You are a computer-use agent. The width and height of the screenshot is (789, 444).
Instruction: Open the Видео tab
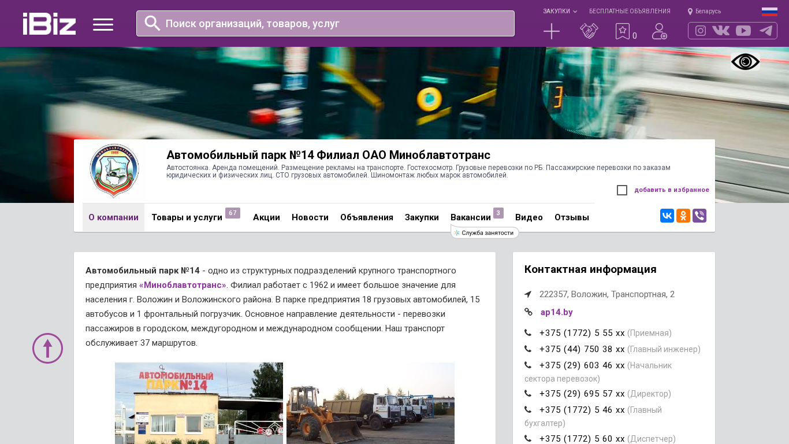[x=529, y=217]
